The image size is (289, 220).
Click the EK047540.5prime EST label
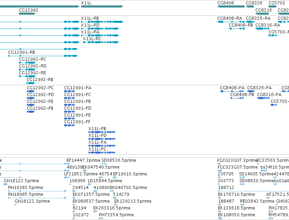click(101, 167)
